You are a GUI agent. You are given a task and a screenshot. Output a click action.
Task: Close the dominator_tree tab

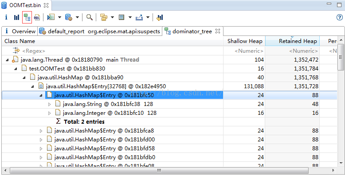[x=218, y=31]
